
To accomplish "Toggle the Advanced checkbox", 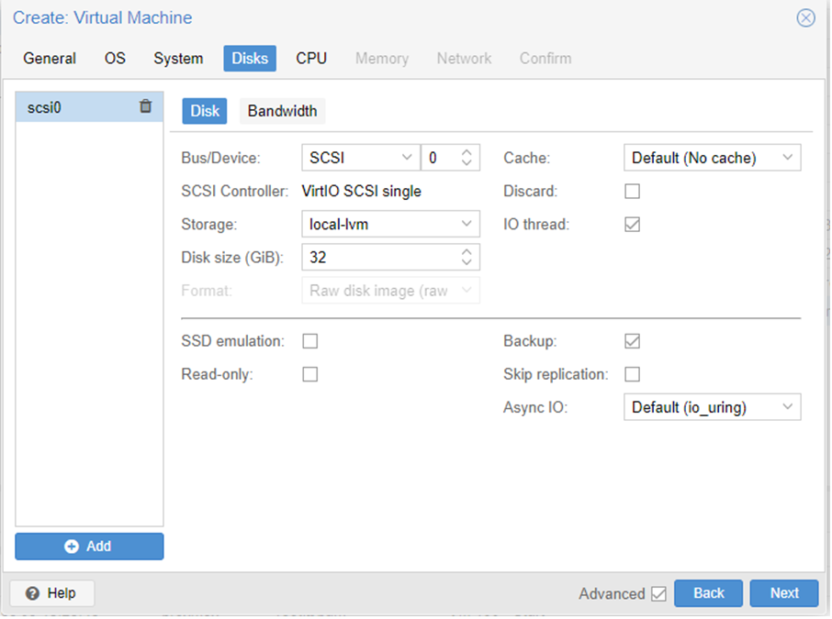I will click(658, 593).
